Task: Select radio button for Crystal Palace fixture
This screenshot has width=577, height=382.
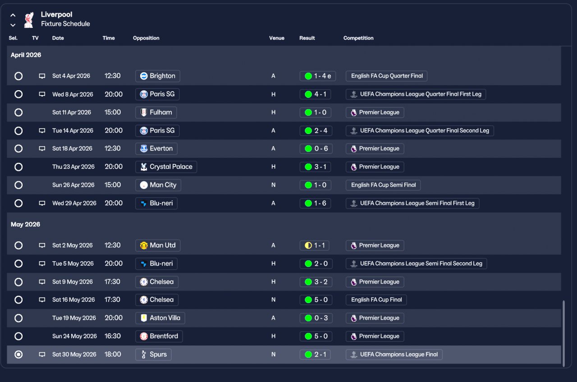Action: (x=18, y=167)
